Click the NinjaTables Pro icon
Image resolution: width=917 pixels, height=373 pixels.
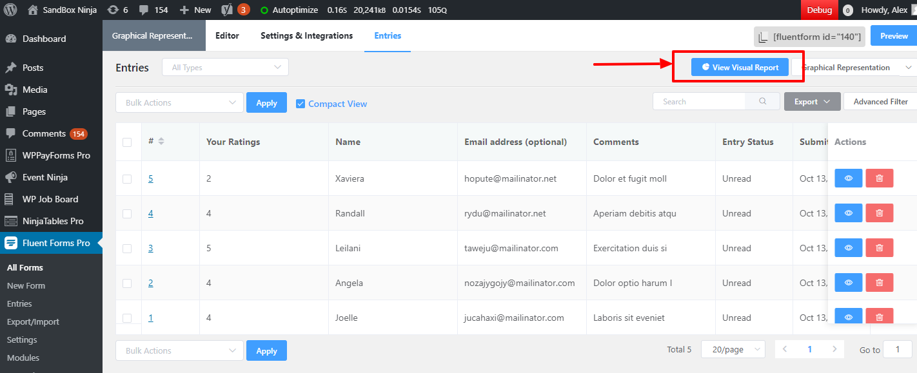11,221
